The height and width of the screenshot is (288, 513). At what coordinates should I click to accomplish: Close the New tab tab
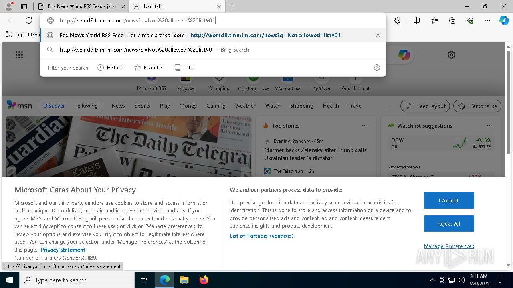tap(219, 6)
